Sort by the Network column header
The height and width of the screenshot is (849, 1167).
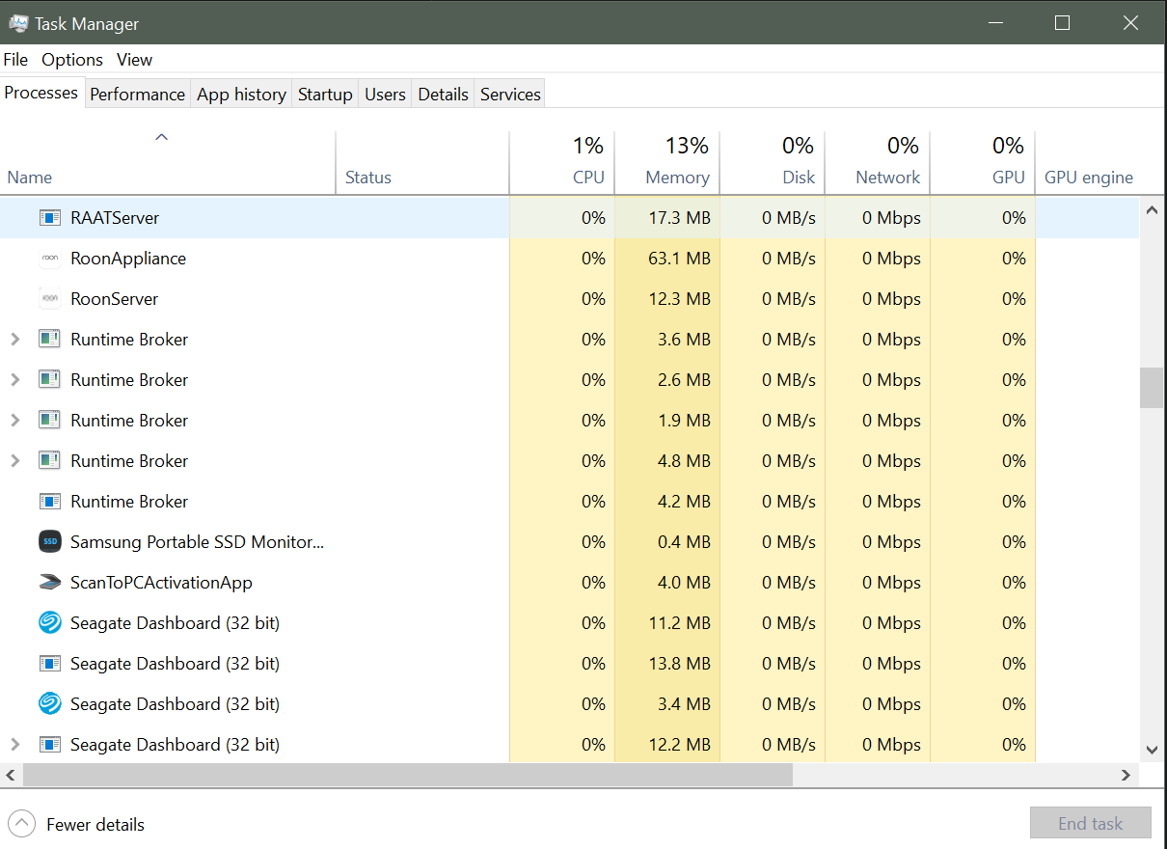point(877,163)
